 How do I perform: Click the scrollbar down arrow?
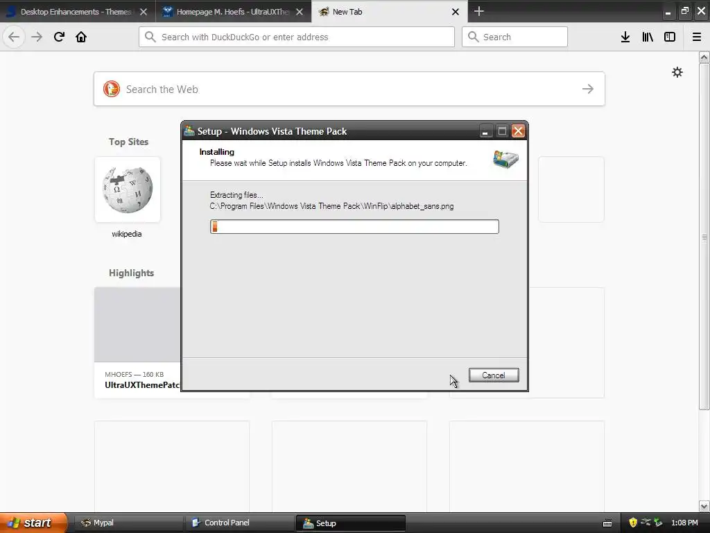coord(704,506)
